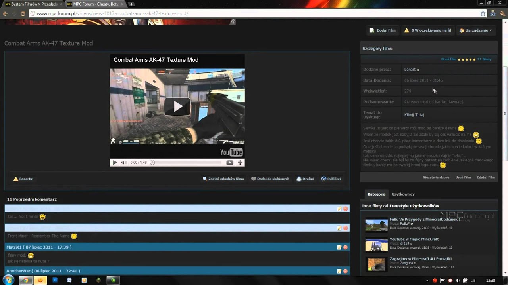Click the video title inside the player
This screenshot has width=508, height=285.
click(156, 60)
